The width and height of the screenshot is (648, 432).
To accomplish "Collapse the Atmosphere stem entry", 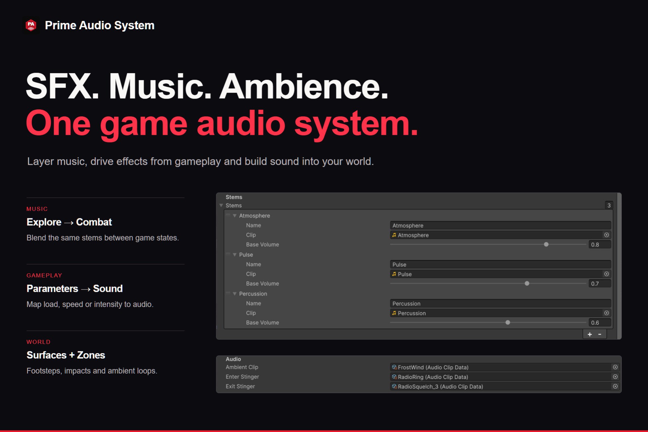I will tap(235, 216).
